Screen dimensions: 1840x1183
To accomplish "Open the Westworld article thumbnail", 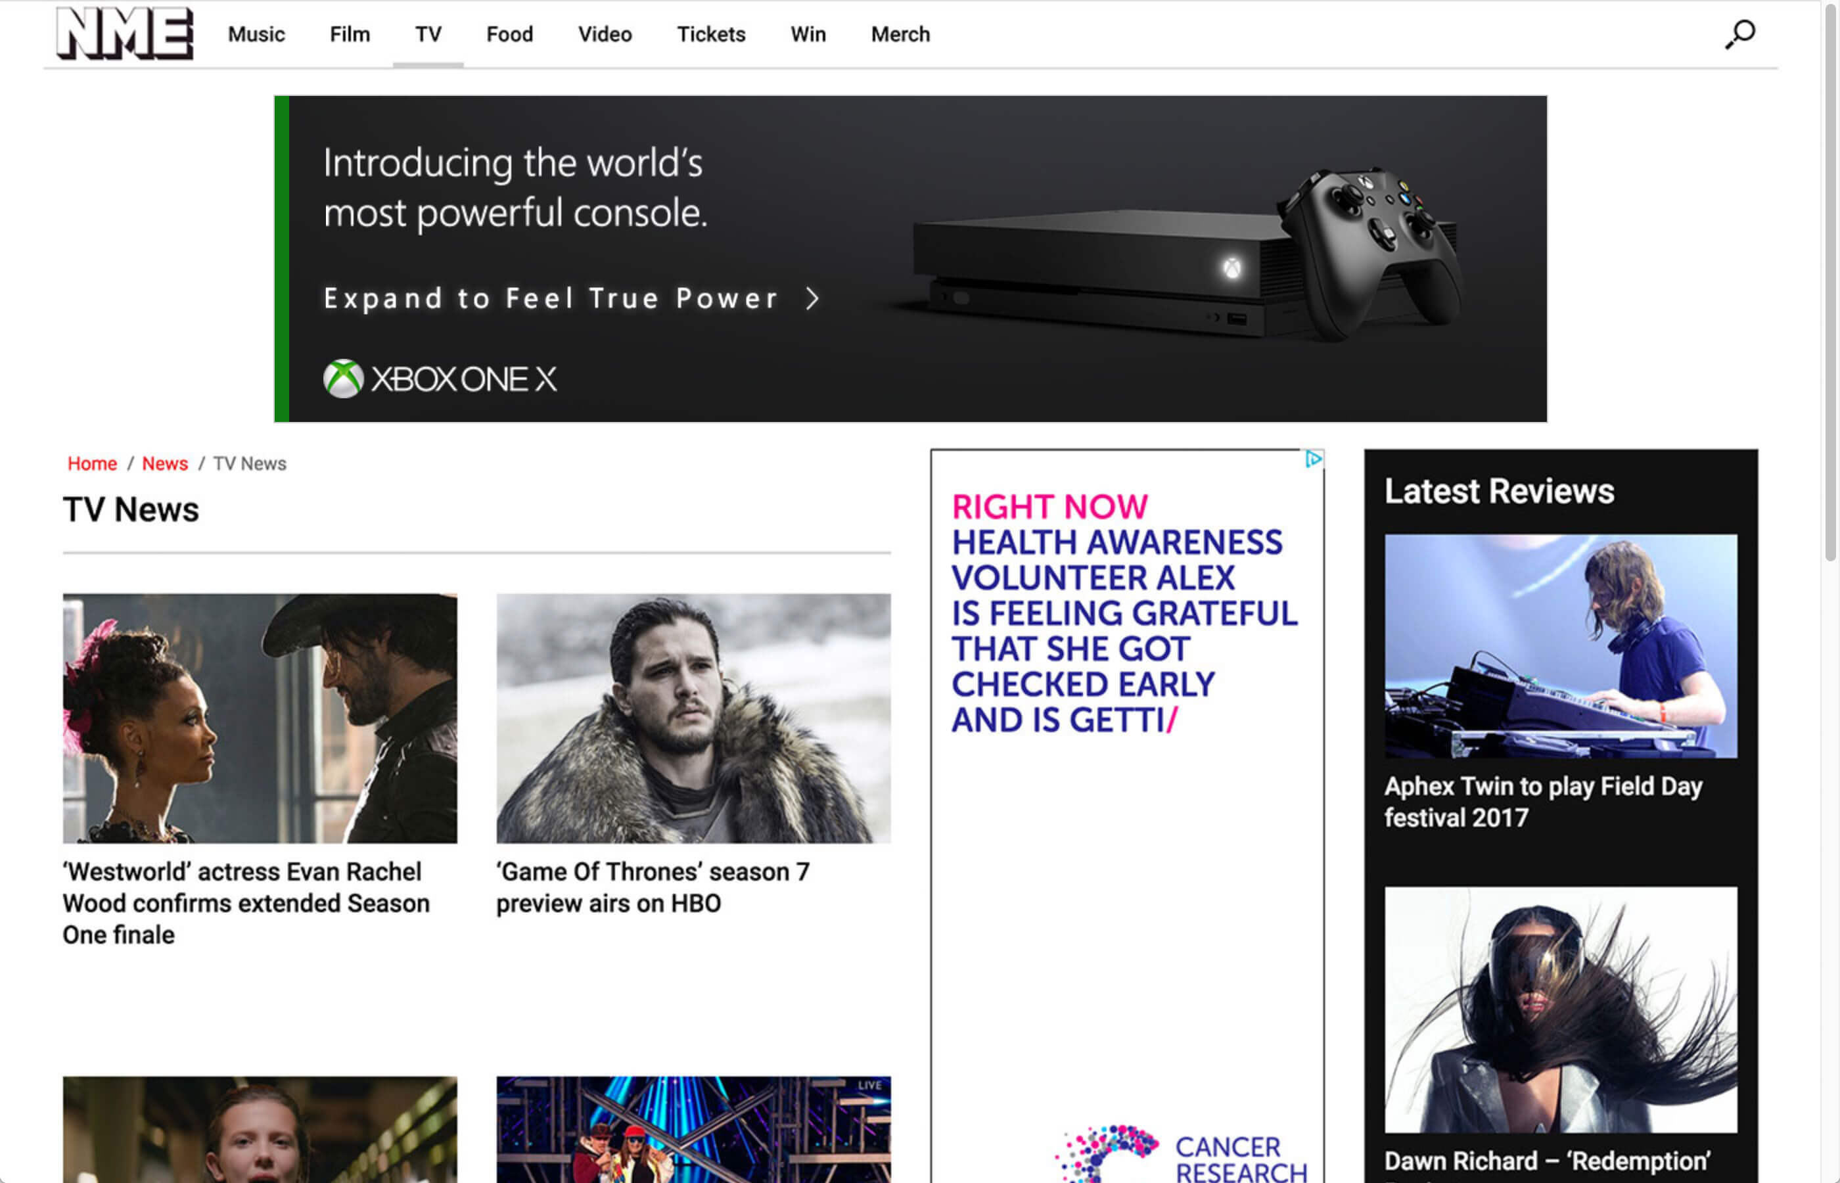I will point(260,718).
